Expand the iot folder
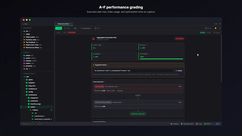 tap(22, 69)
